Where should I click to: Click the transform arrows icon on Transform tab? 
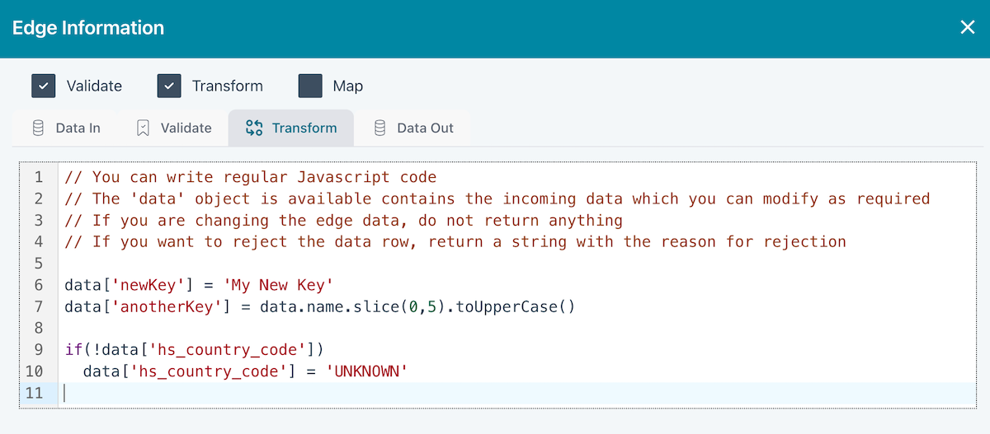254,128
